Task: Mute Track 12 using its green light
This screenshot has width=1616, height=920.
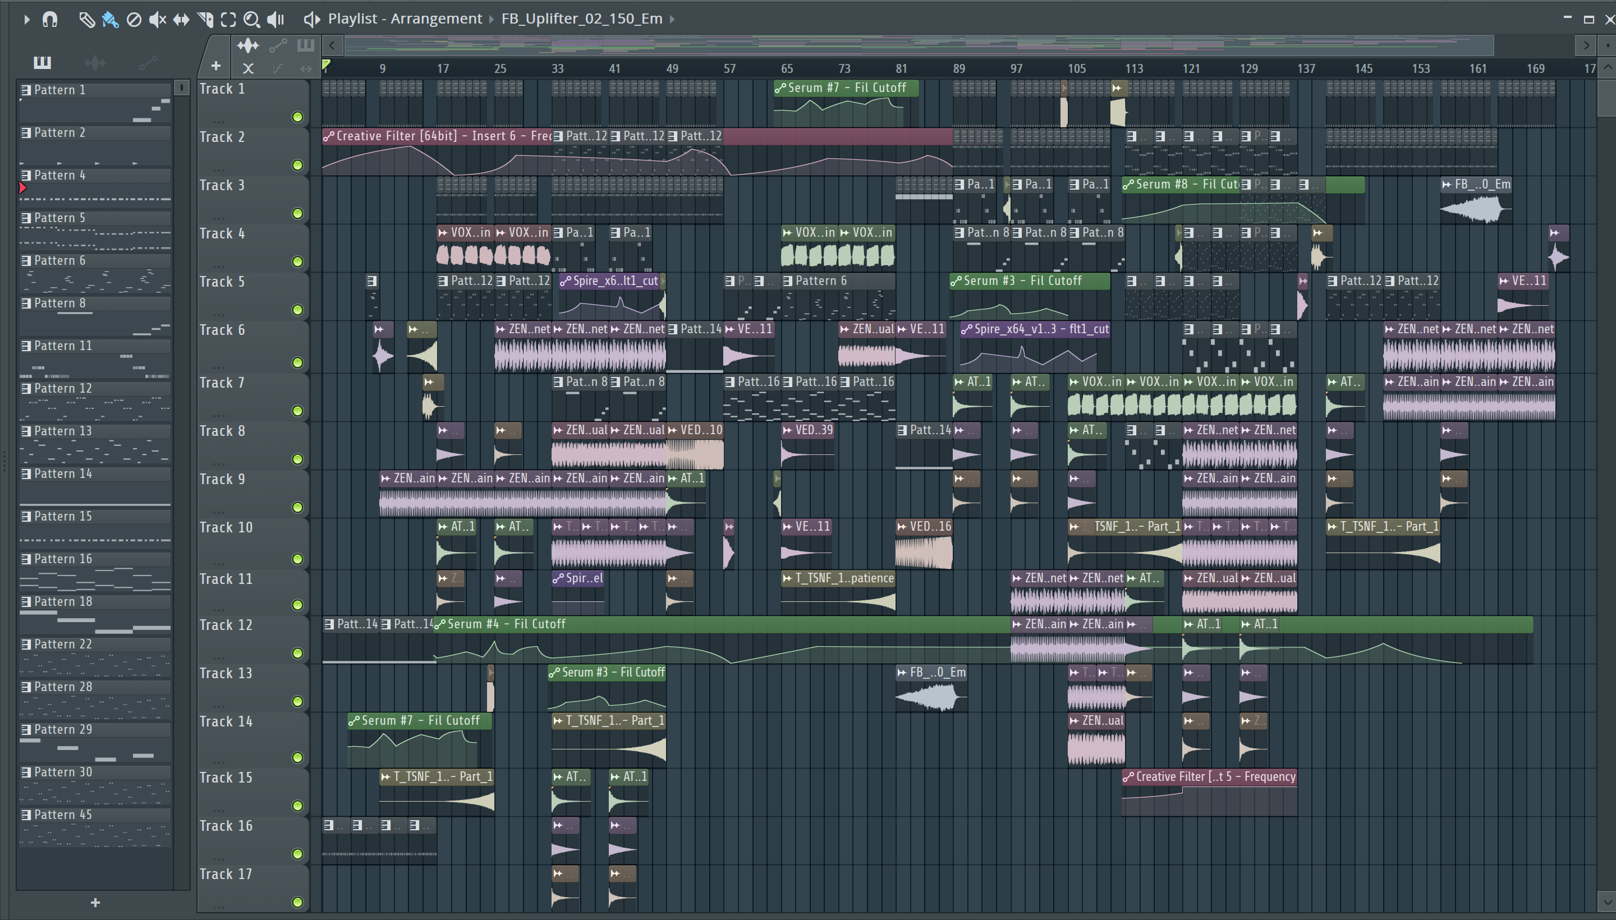Action: 297,653
